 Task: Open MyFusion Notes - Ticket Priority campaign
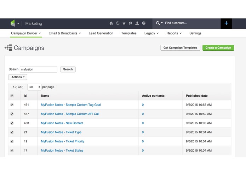click(x=63, y=141)
